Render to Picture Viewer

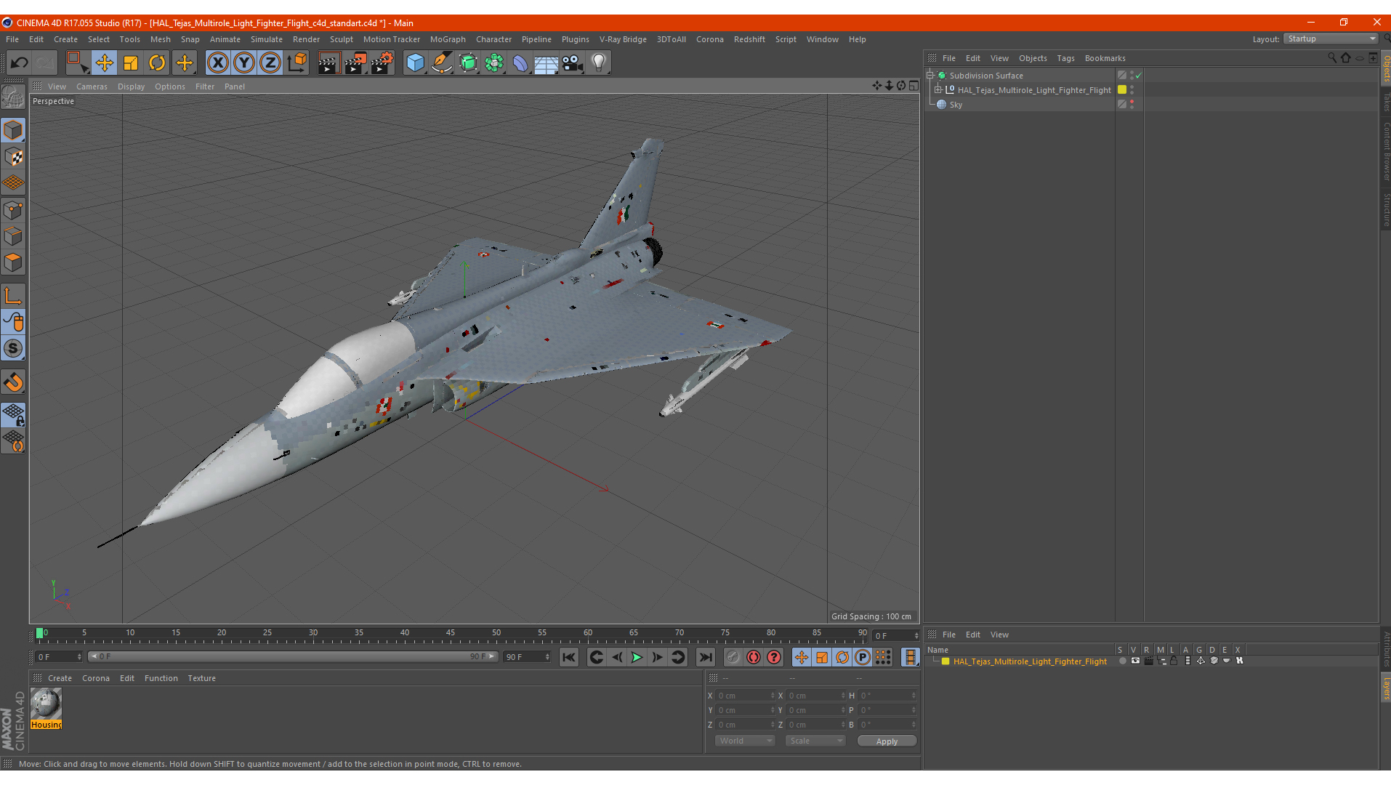point(355,63)
